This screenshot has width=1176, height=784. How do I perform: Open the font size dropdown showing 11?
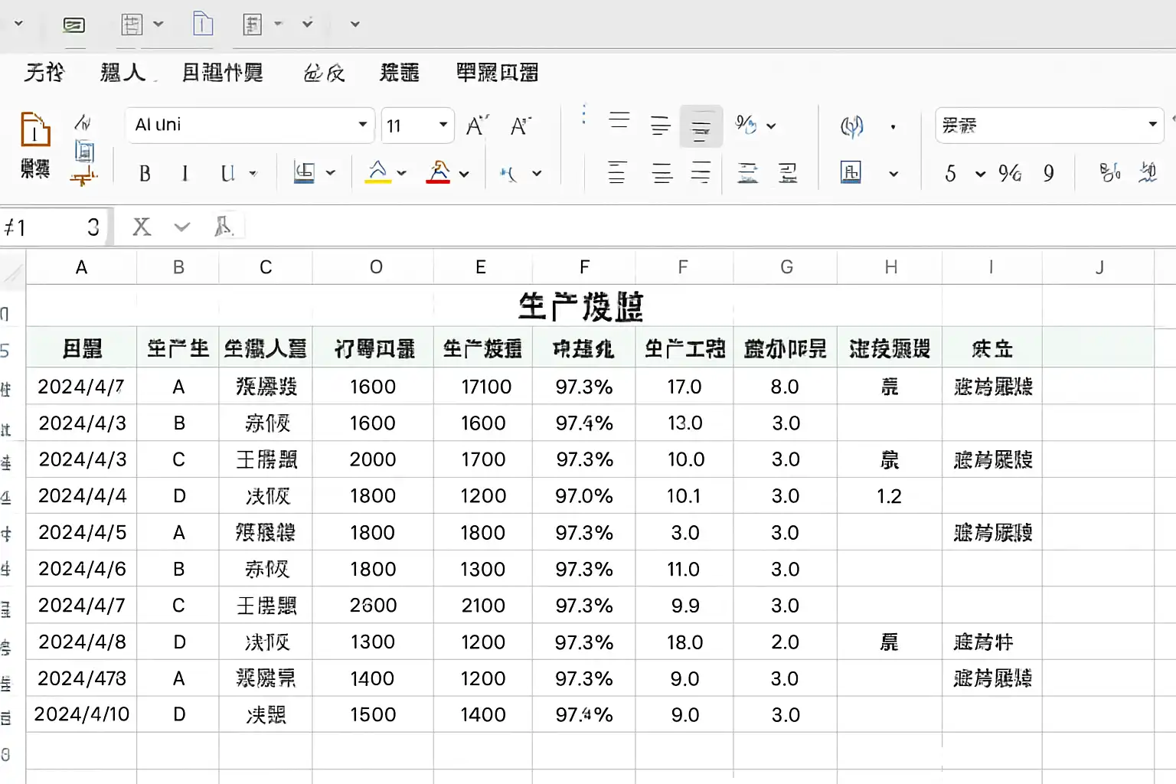(x=417, y=126)
